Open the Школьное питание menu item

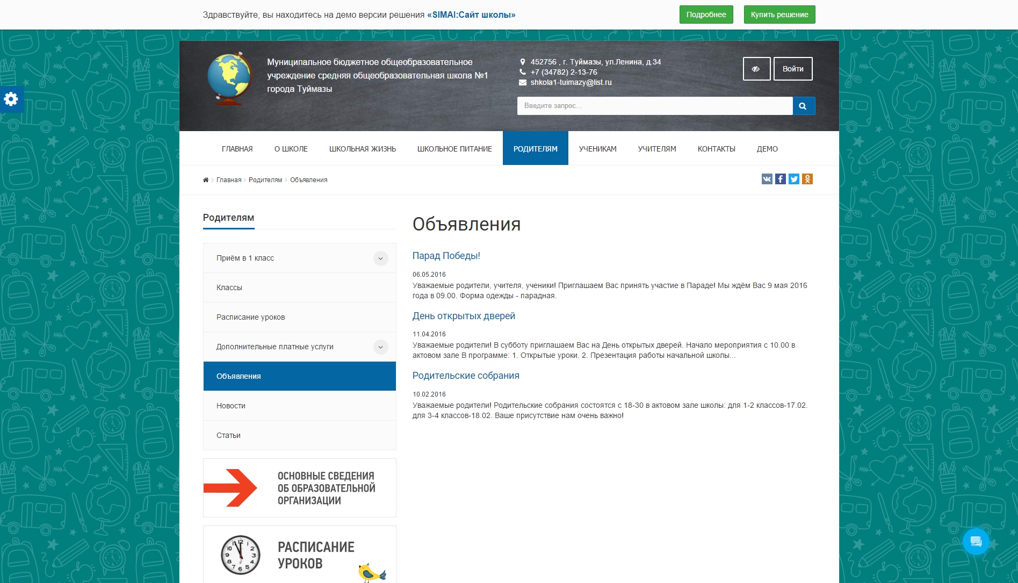click(454, 149)
